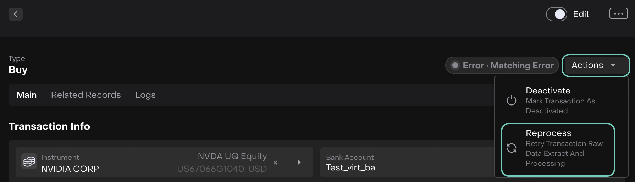Click the Actions dropdown caret arrow

(613, 66)
